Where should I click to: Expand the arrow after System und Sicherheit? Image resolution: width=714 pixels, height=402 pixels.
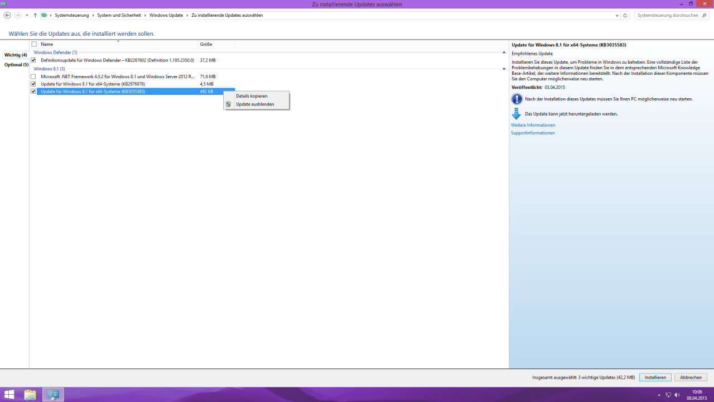[x=146, y=15]
